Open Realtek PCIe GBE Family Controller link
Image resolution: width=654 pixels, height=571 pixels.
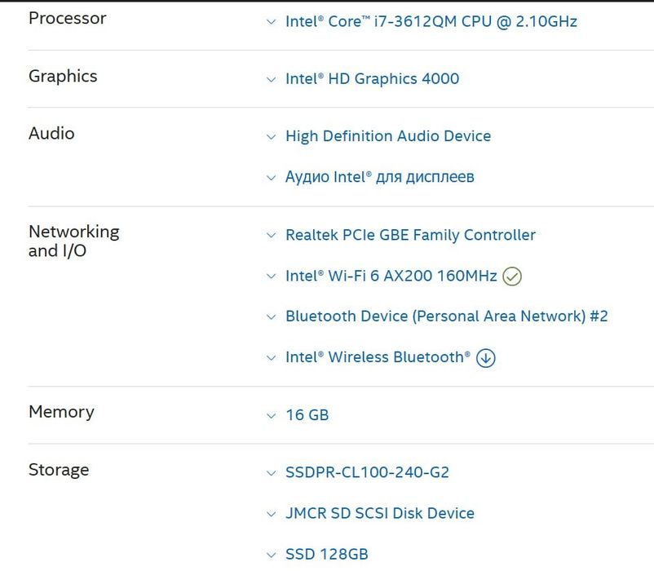[410, 235]
